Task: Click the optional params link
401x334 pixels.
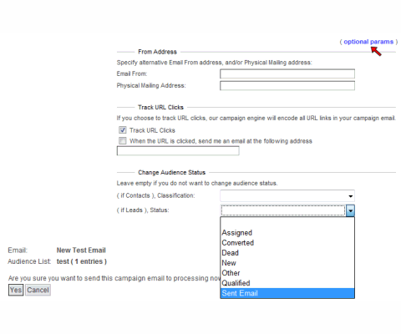Action: coord(368,42)
